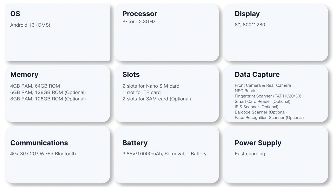Select the 8'', 800*1280 display spec
Screen dimensions: 333x187
click(x=250, y=25)
